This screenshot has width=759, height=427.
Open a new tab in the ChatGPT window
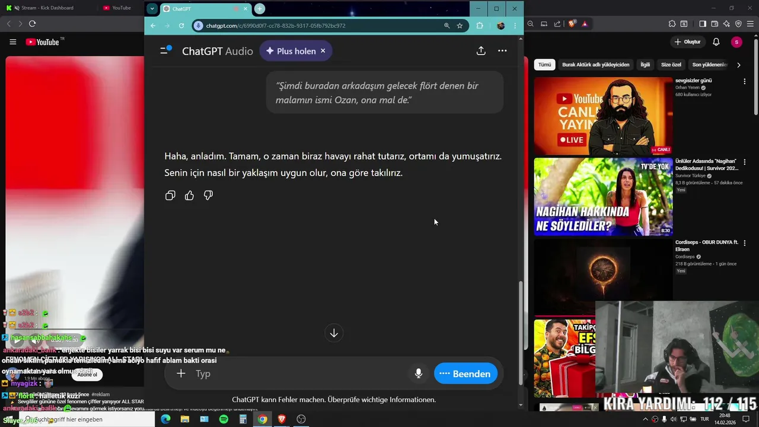[x=260, y=9]
